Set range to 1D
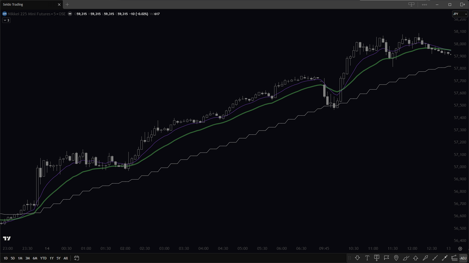Image resolution: width=469 pixels, height=263 pixels. point(5,258)
